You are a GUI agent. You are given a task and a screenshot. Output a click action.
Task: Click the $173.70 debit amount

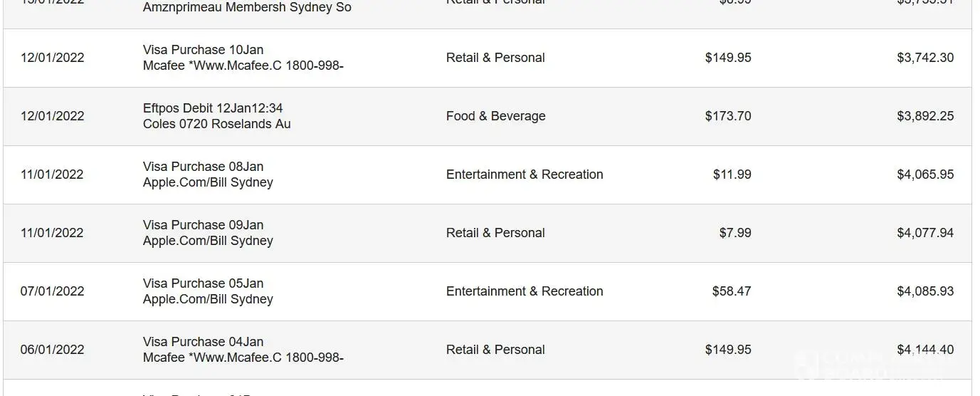(x=727, y=116)
